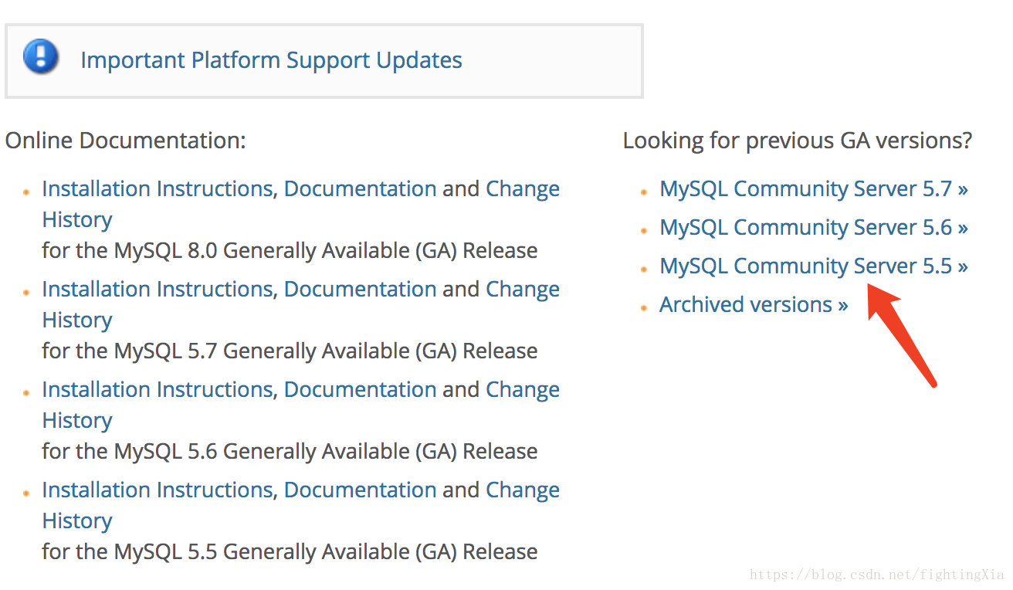Open Documentation link for MySQL 5.6

360,389
